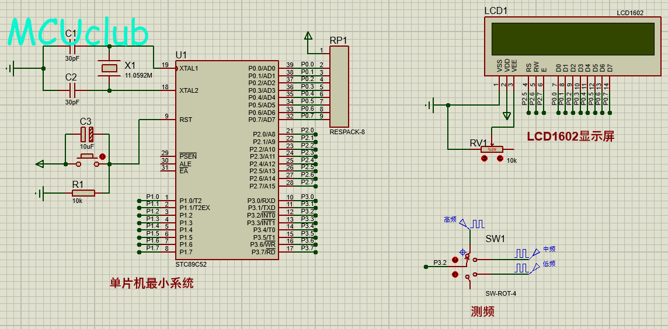The width and height of the screenshot is (668, 329).
Task: Select the C1 30pF capacitor
Action: pyautogui.click(x=72, y=50)
